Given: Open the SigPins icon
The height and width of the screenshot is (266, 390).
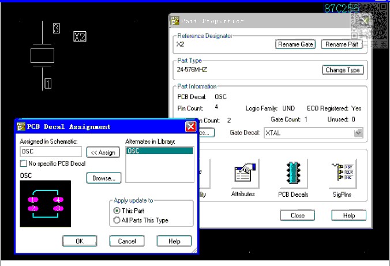Looking at the screenshot, I should [x=343, y=174].
